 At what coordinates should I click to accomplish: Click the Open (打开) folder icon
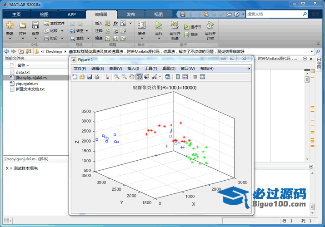tap(22, 25)
